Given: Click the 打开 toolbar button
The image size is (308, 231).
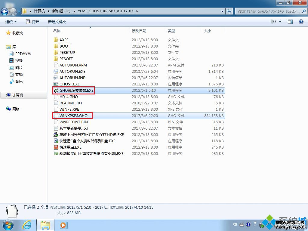Looking at the screenshot, I should pyautogui.click(x=33, y=22).
